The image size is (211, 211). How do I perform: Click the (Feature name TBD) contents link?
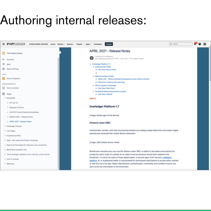(103, 67)
